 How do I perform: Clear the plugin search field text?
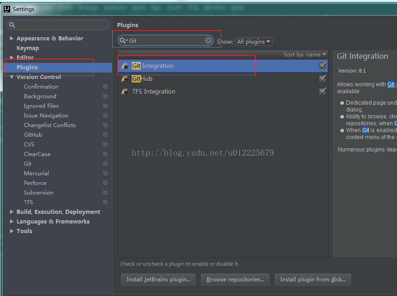208,40
